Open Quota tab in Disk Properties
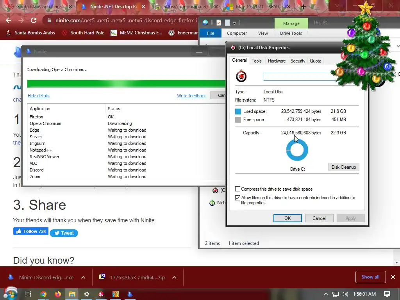The height and width of the screenshot is (300, 400). (x=315, y=61)
